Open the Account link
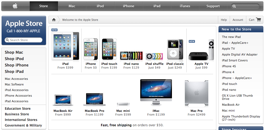Image resolution: width=265 pixels, height=130 pixels. coord(238,20)
